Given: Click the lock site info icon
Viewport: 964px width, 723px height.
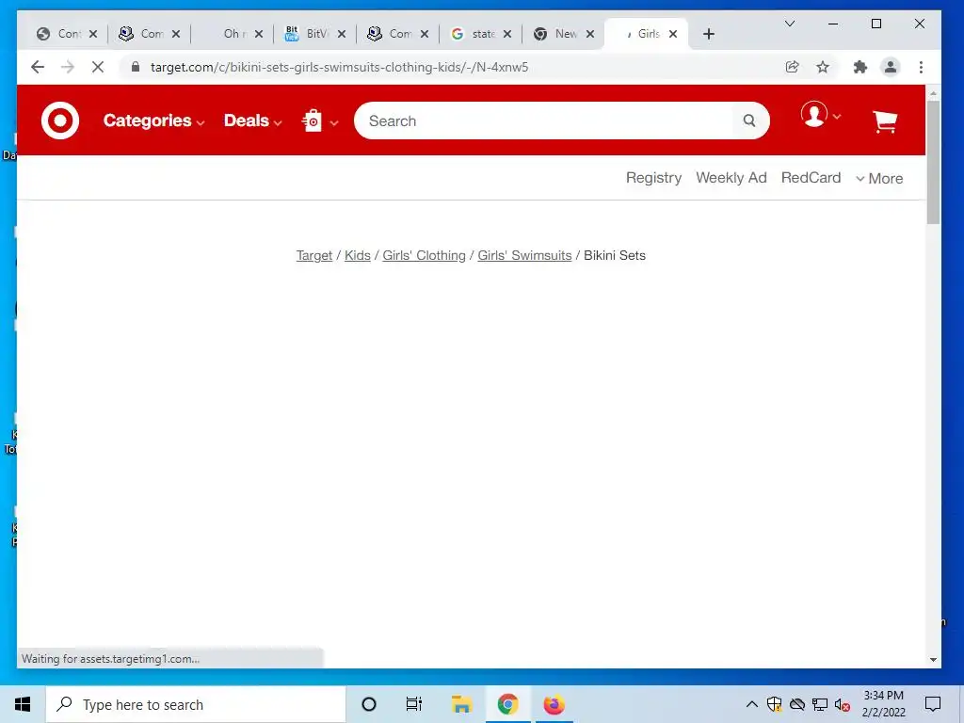Looking at the screenshot, I should click(136, 67).
